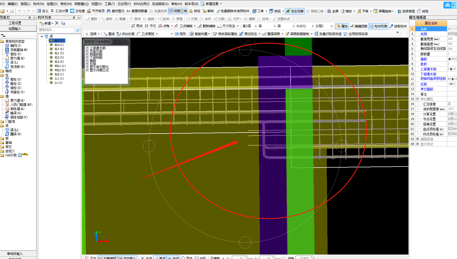457x259 pixels.
Task: Uncheck 上部通长筋 checkbox
Action: point(87,48)
